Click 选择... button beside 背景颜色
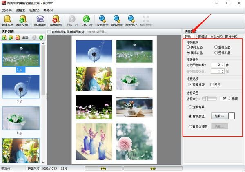This screenshot has height=172, width=245. point(219,116)
